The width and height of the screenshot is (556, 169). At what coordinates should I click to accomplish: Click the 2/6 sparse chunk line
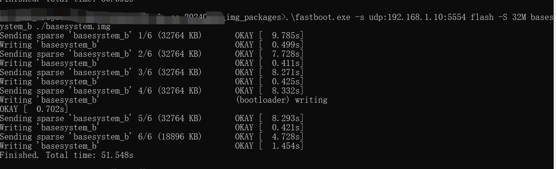(101, 54)
